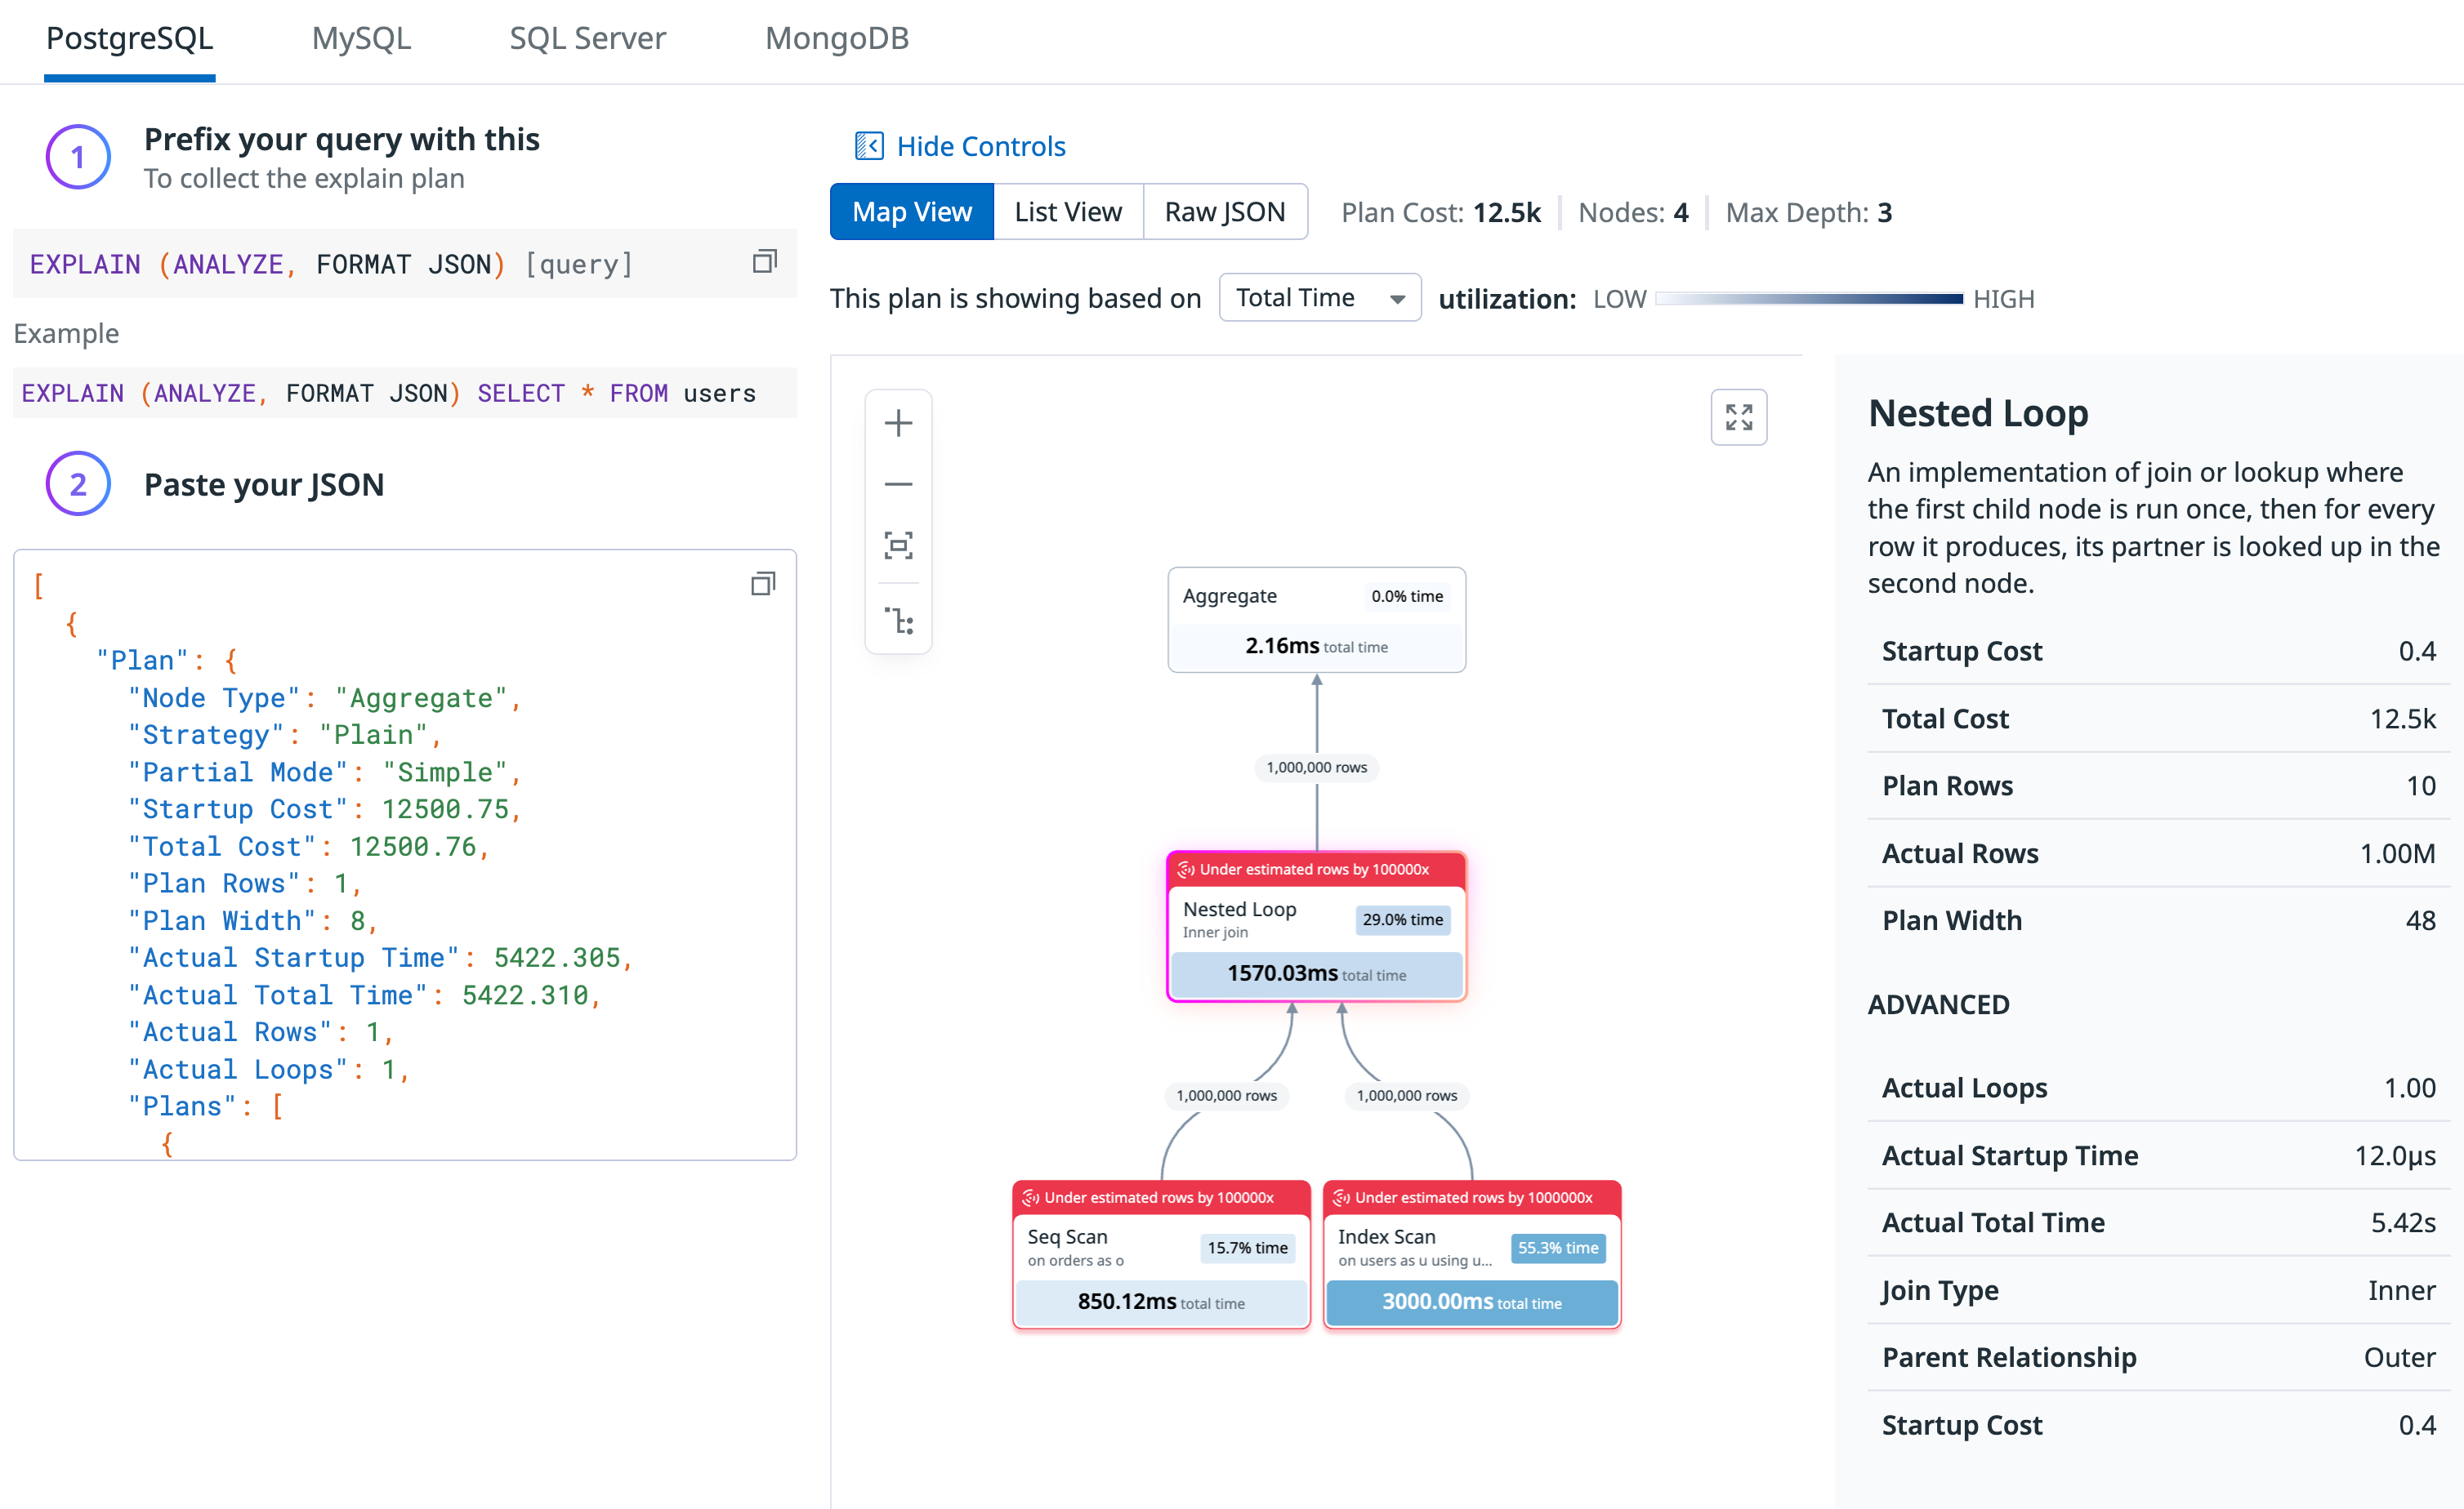Click inside the JSON paste area

400,860
